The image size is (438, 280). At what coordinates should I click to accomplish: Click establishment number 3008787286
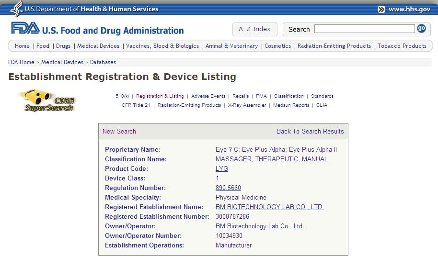tap(232, 216)
